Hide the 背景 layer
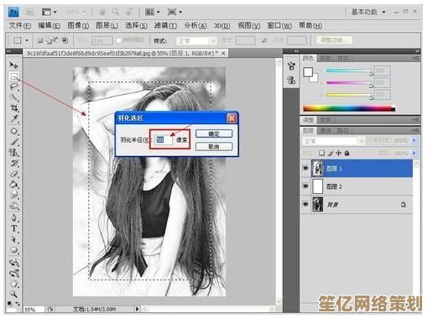The height and width of the screenshot is (319, 428). pos(305,204)
